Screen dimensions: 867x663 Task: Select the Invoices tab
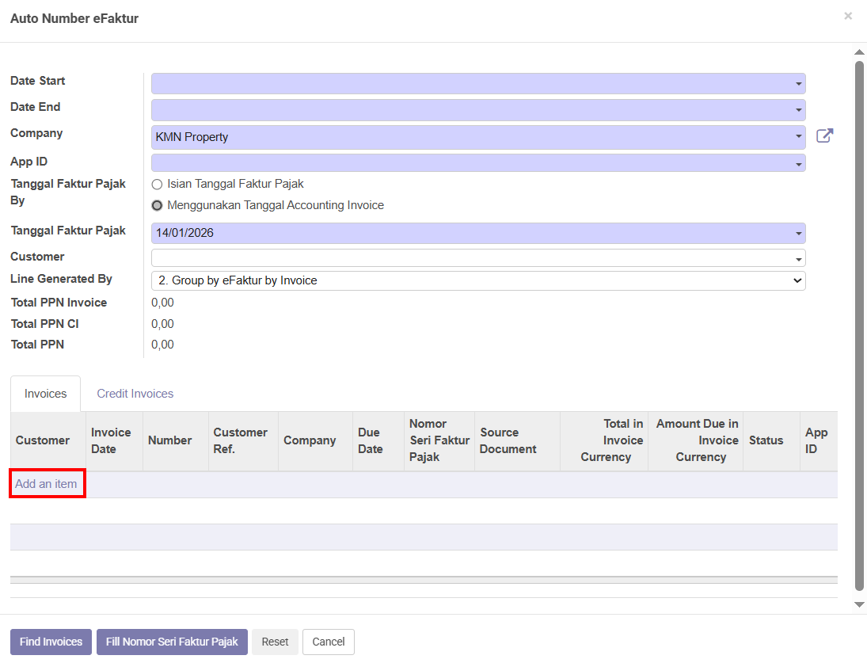click(45, 394)
